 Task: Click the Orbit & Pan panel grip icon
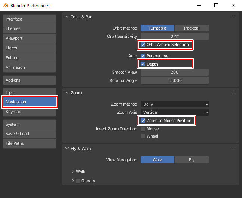click(234, 17)
